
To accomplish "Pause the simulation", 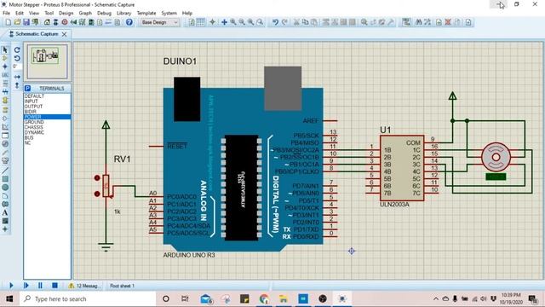I will pos(40,286).
